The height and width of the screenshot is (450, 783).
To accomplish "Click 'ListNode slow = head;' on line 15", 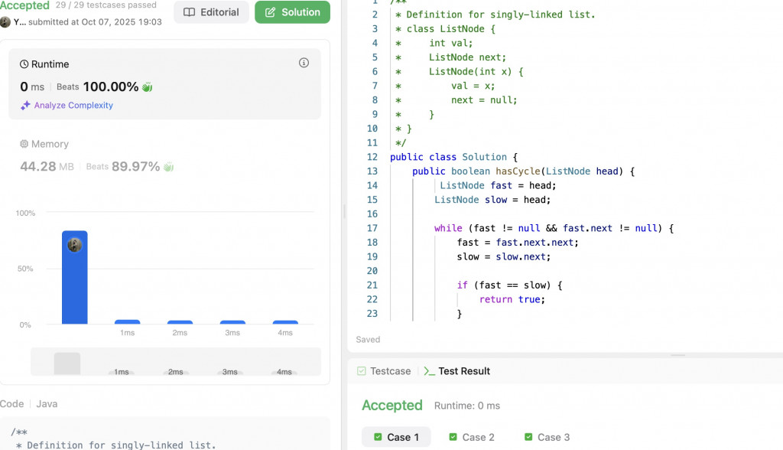I will click(492, 200).
